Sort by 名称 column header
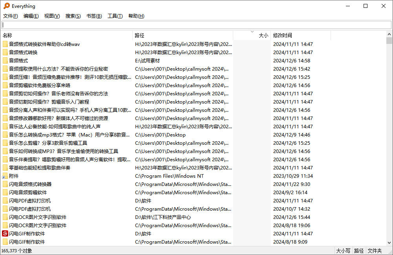The height and width of the screenshot is (255, 393). click(67, 35)
